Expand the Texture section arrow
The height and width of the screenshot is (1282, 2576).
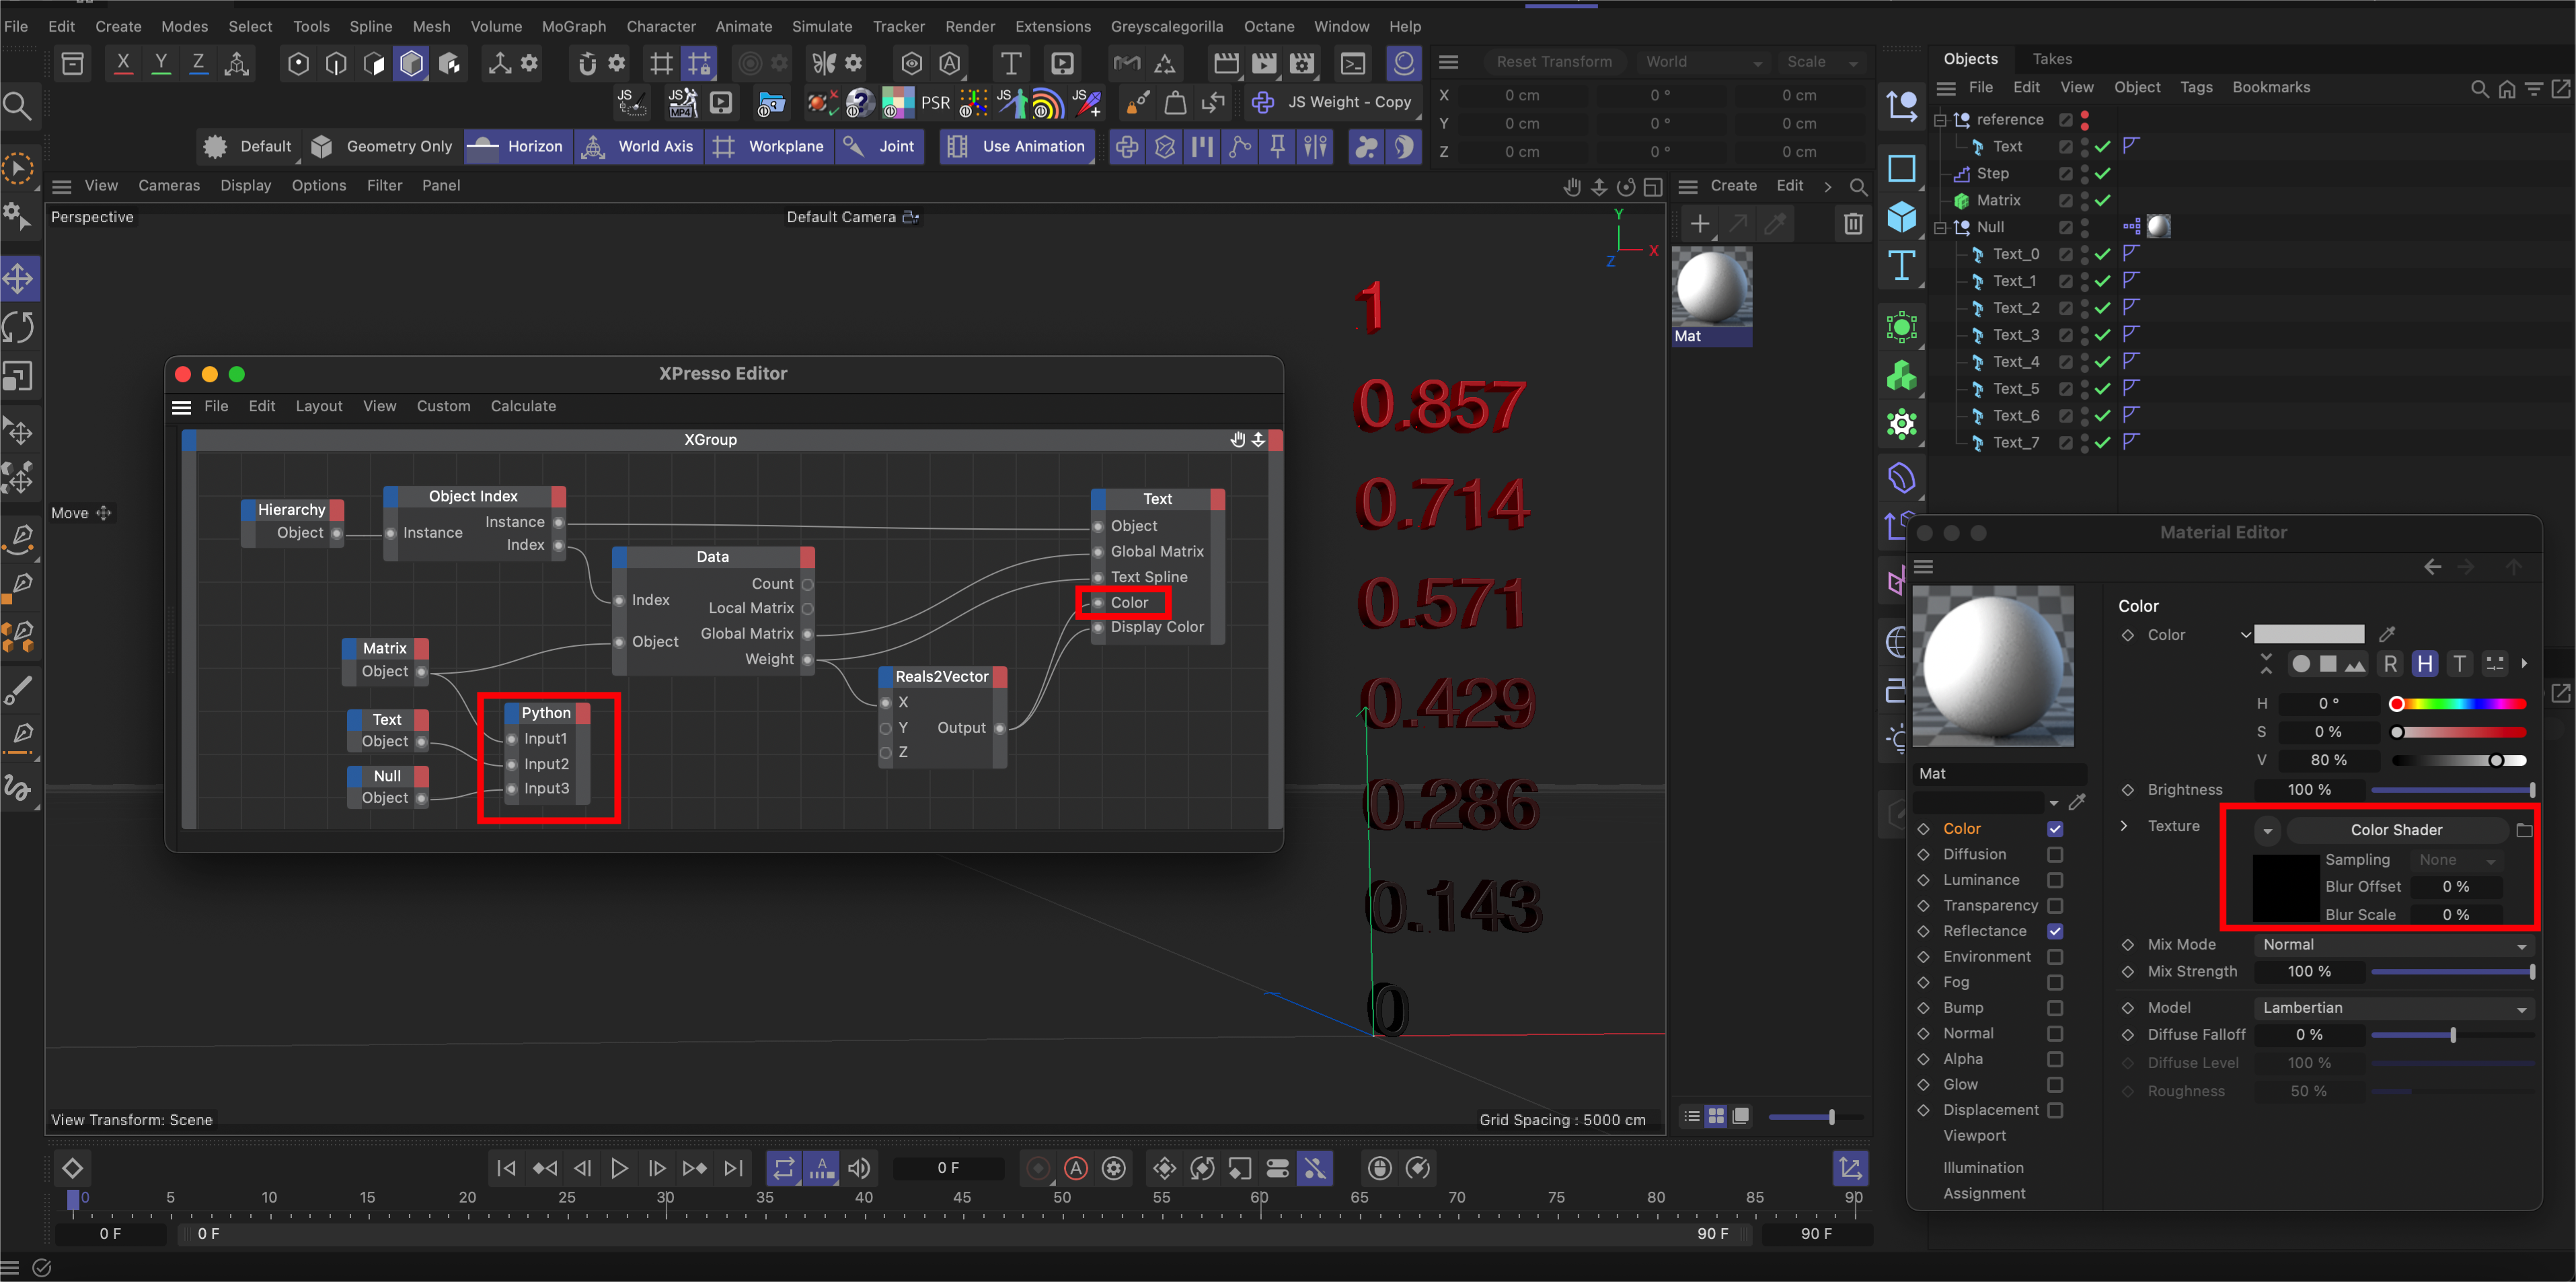(2124, 826)
